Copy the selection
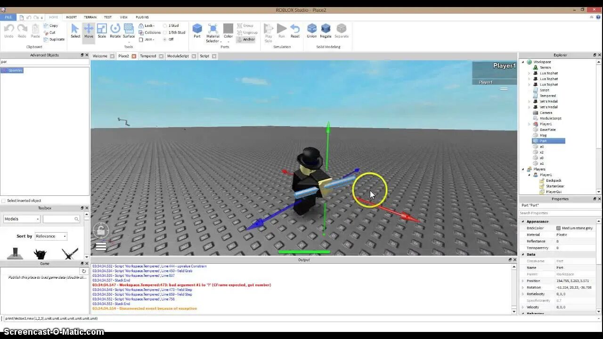Screen dimensions: 603x339 [51, 25]
